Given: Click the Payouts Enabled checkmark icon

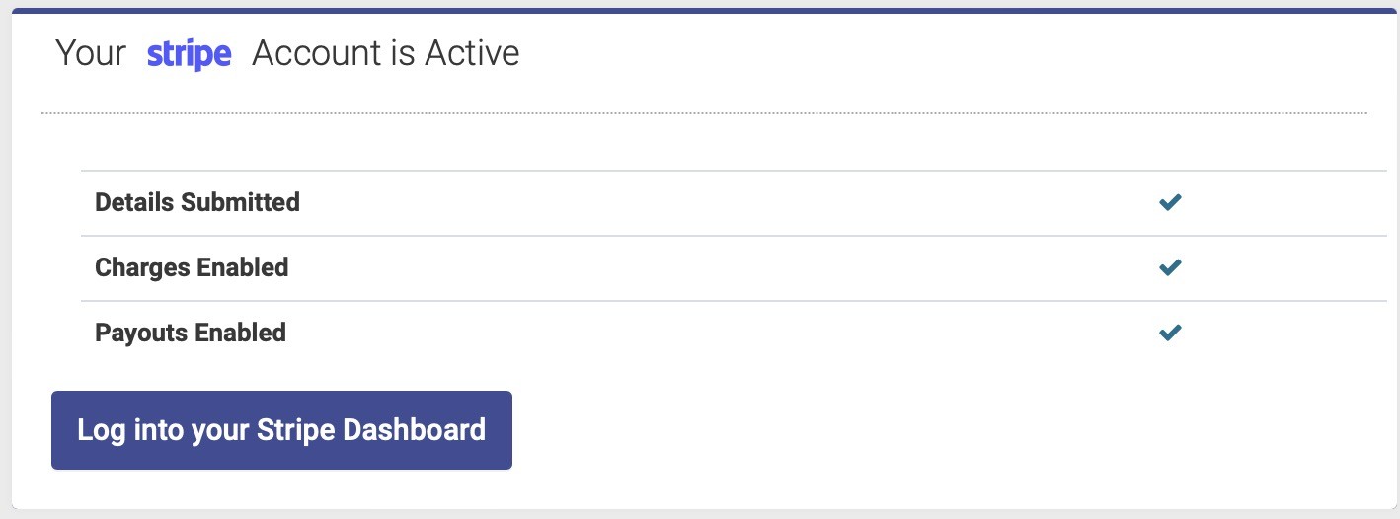Looking at the screenshot, I should pos(1170,333).
